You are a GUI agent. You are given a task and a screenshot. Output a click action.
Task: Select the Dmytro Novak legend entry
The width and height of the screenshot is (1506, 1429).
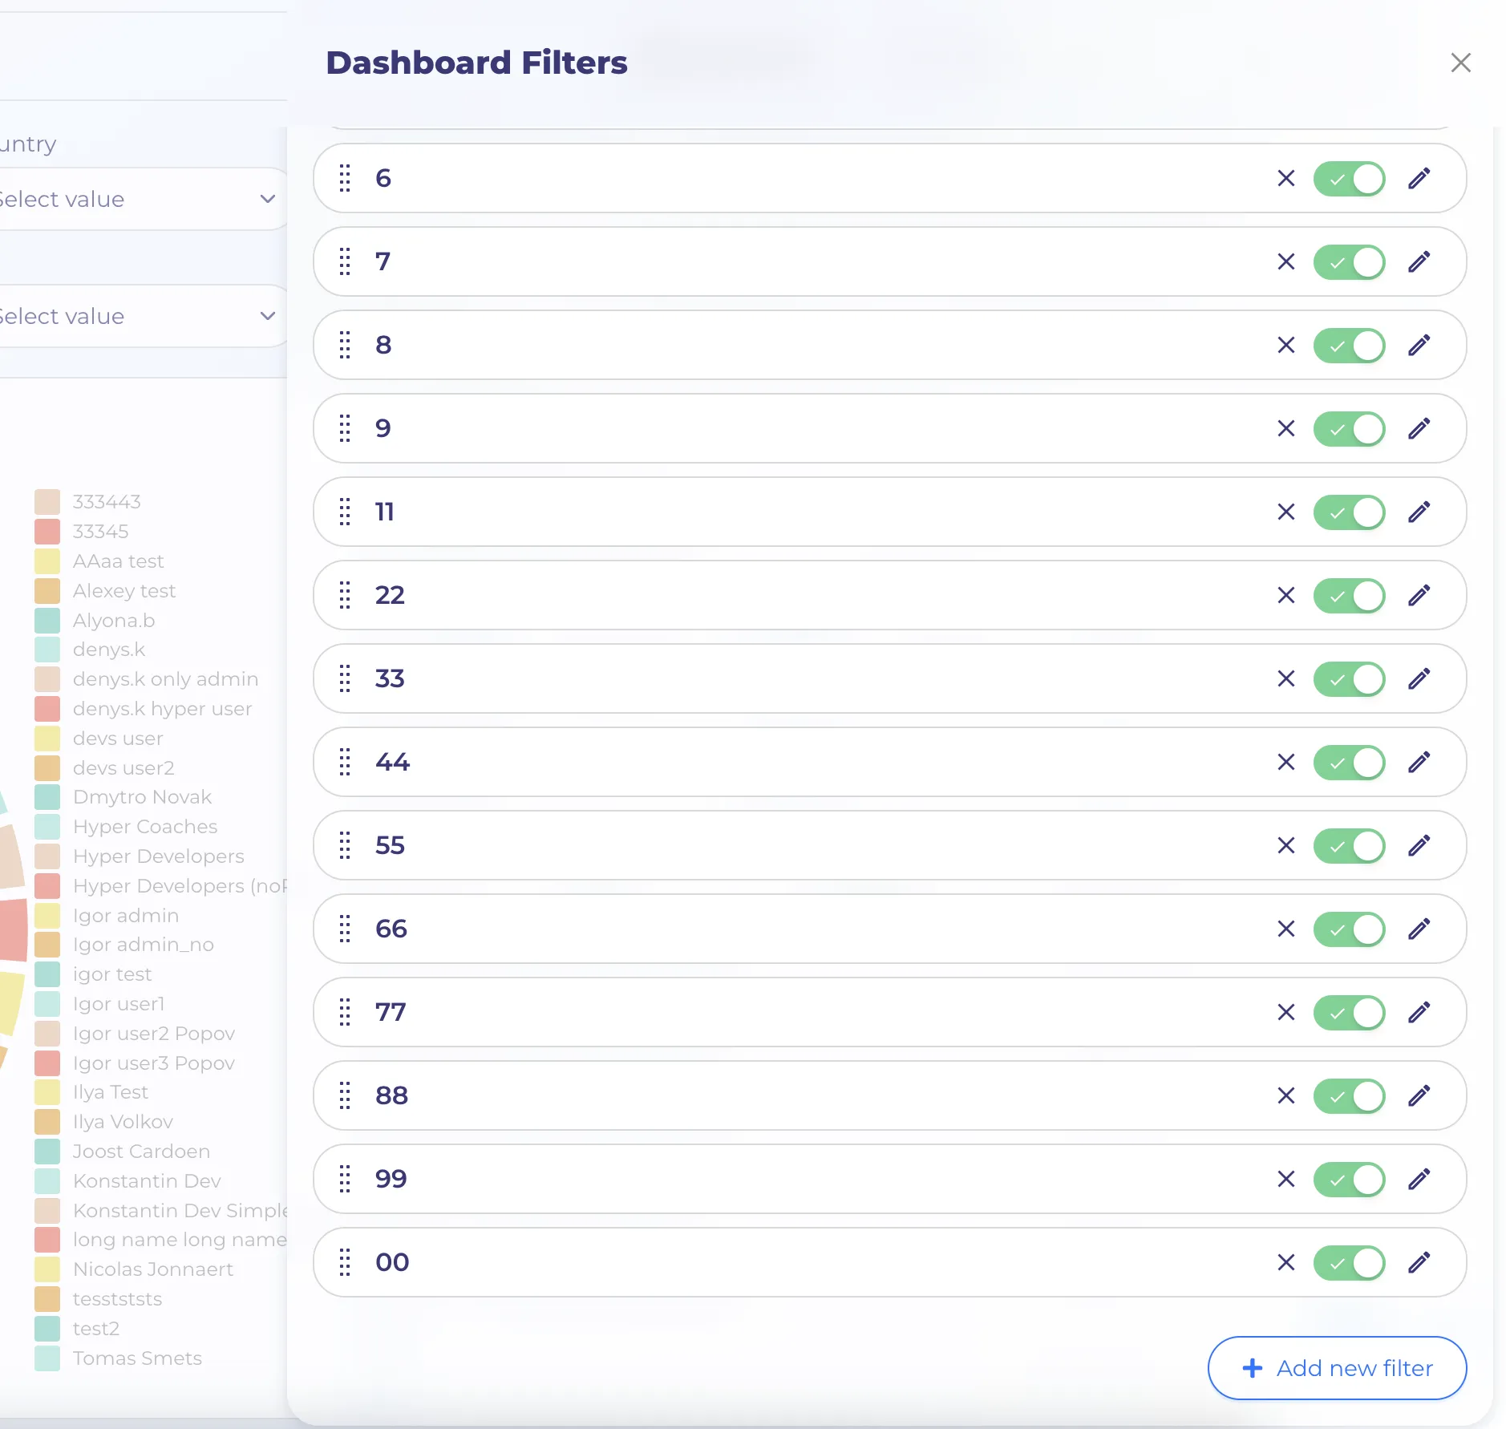(142, 797)
